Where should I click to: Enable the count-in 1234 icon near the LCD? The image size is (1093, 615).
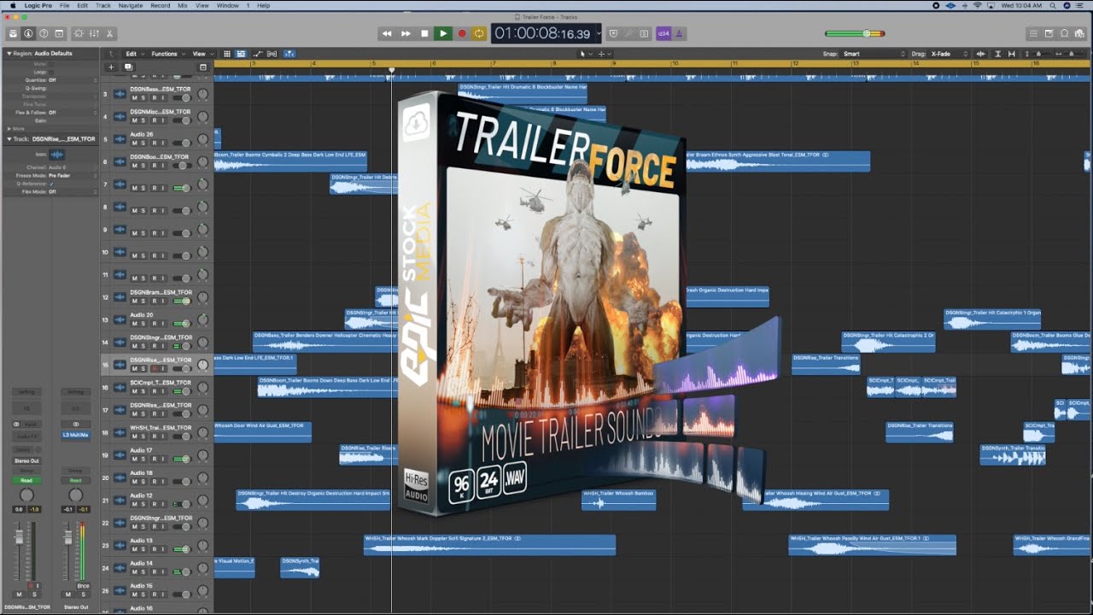(663, 33)
